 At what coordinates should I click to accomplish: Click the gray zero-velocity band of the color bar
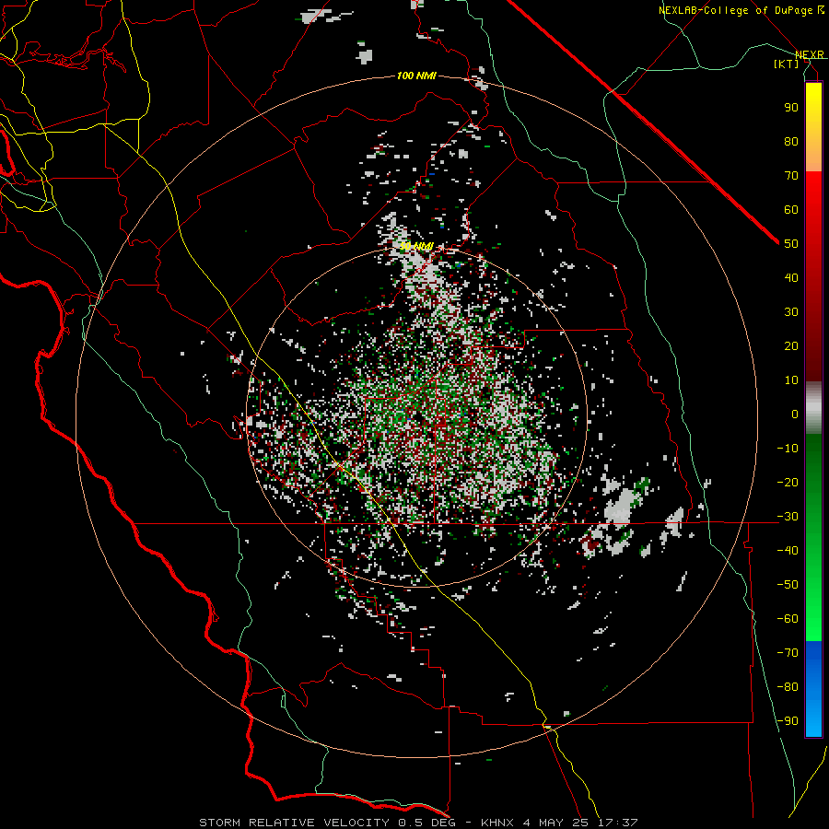coord(813,407)
